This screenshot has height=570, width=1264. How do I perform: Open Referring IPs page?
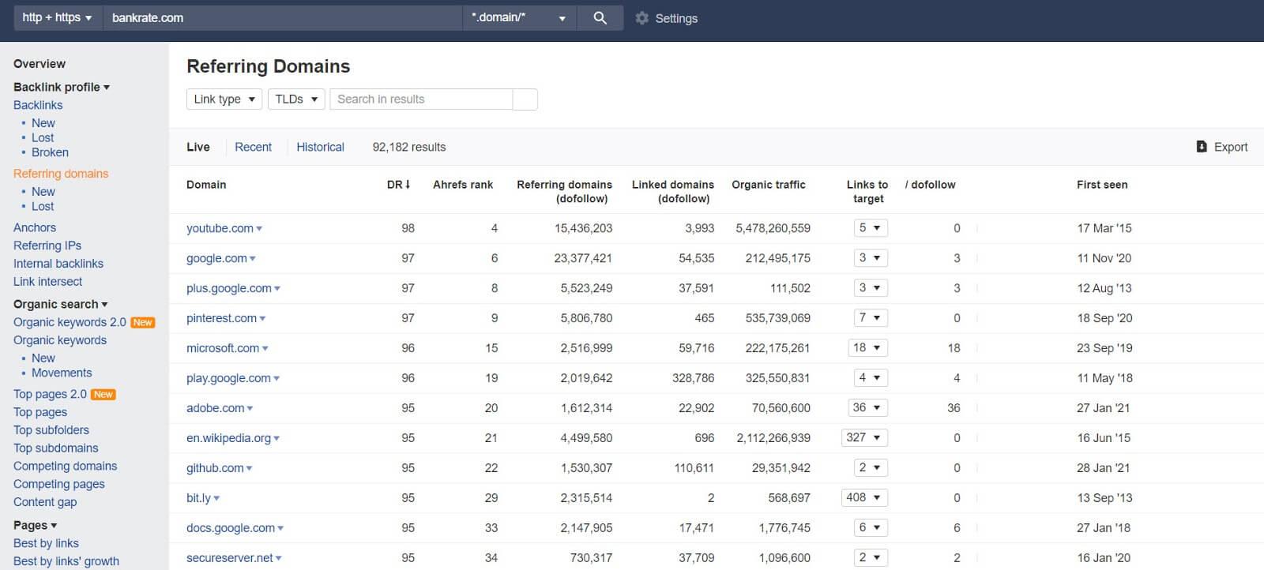click(x=47, y=246)
